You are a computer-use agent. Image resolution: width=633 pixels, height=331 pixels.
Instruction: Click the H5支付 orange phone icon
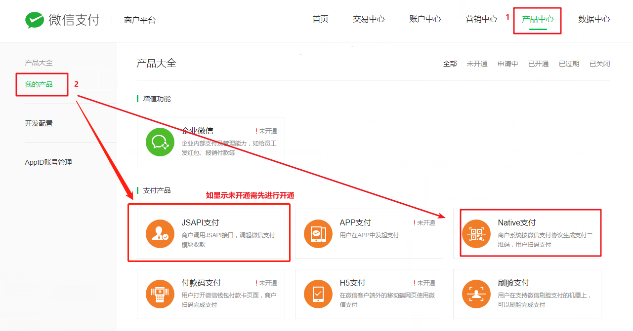(x=318, y=294)
